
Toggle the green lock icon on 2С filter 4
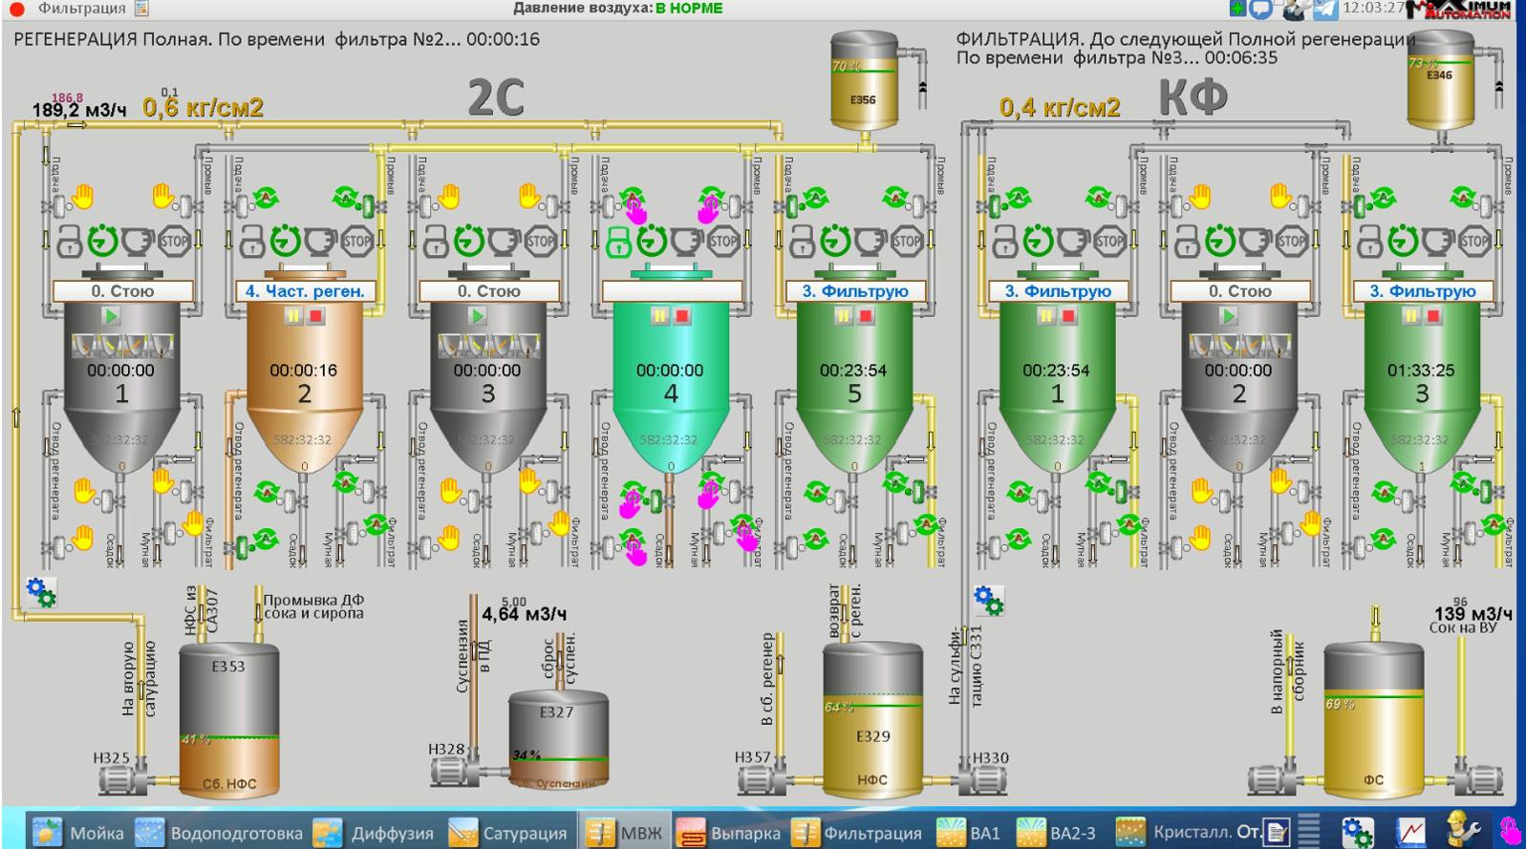(x=619, y=242)
